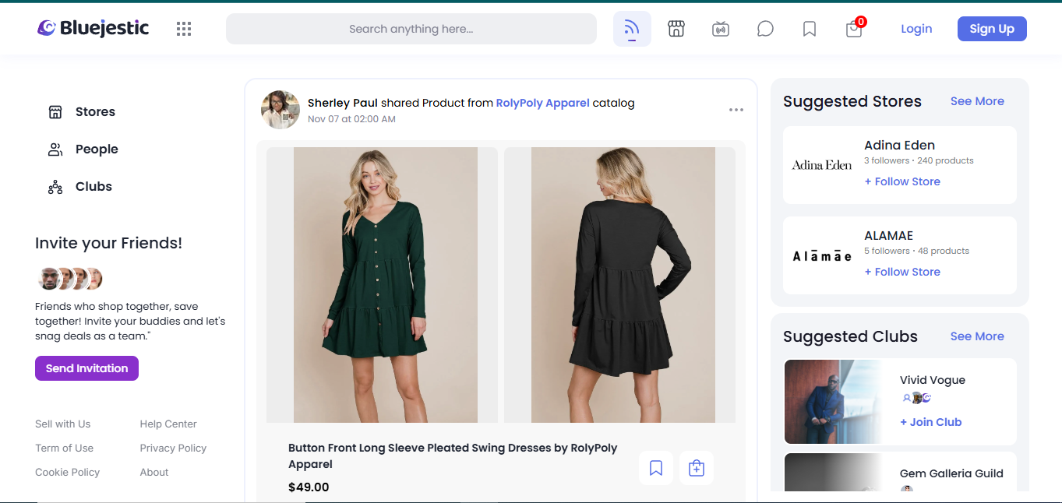The image size is (1062, 503).
Task: Open Sherley Paul's name link
Action: coord(343,103)
